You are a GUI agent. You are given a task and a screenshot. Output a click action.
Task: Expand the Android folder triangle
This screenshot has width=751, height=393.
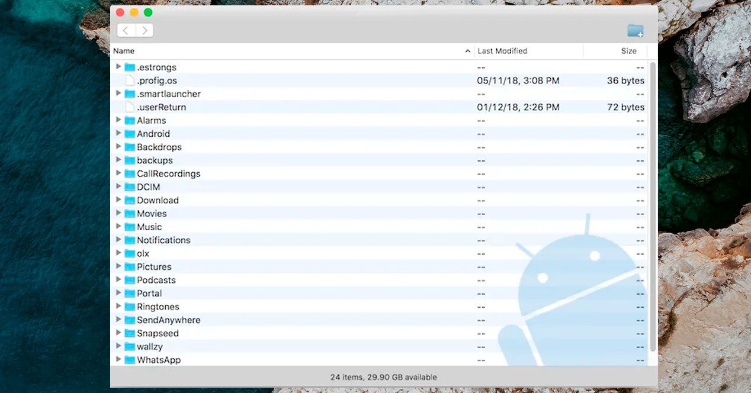point(118,134)
